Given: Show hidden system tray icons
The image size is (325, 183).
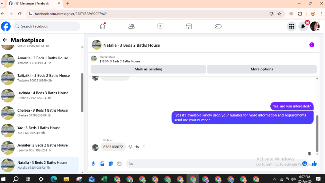Looking at the screenshot, I should click(274, 179).
